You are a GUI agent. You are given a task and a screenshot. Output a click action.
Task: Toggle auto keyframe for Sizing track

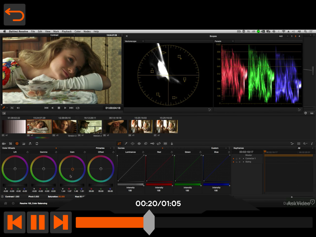pos(240,162)
